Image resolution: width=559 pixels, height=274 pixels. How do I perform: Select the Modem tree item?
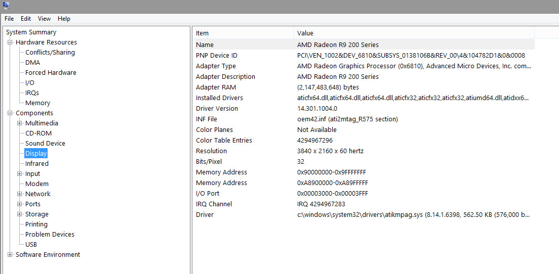click(x=37, y=184)
